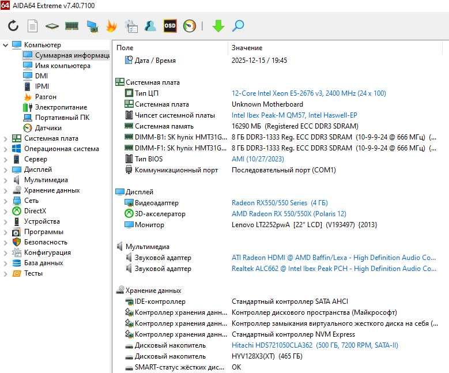
Task: Select Разгон in the tree
Action: (40, 97)
